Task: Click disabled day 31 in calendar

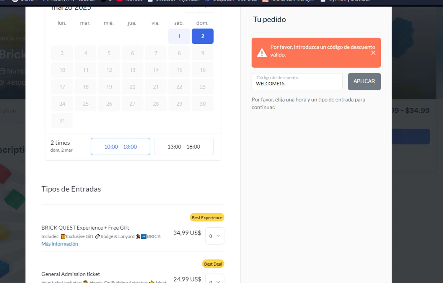Action: (62, 121)
